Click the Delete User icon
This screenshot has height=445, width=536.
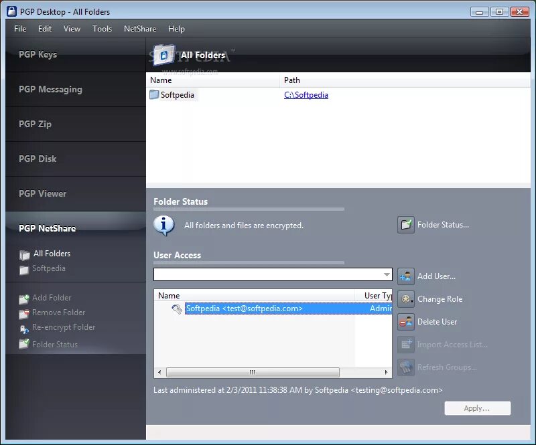406,322
